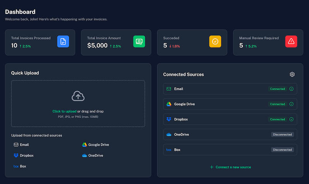
Task: Open Connected Sources settings gear
Action: 292,74
